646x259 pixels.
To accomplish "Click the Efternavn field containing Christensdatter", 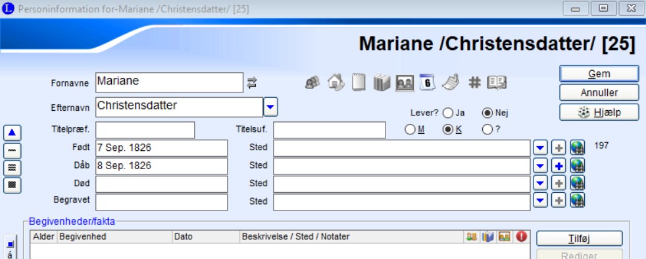I will click(x=179, y=107).
